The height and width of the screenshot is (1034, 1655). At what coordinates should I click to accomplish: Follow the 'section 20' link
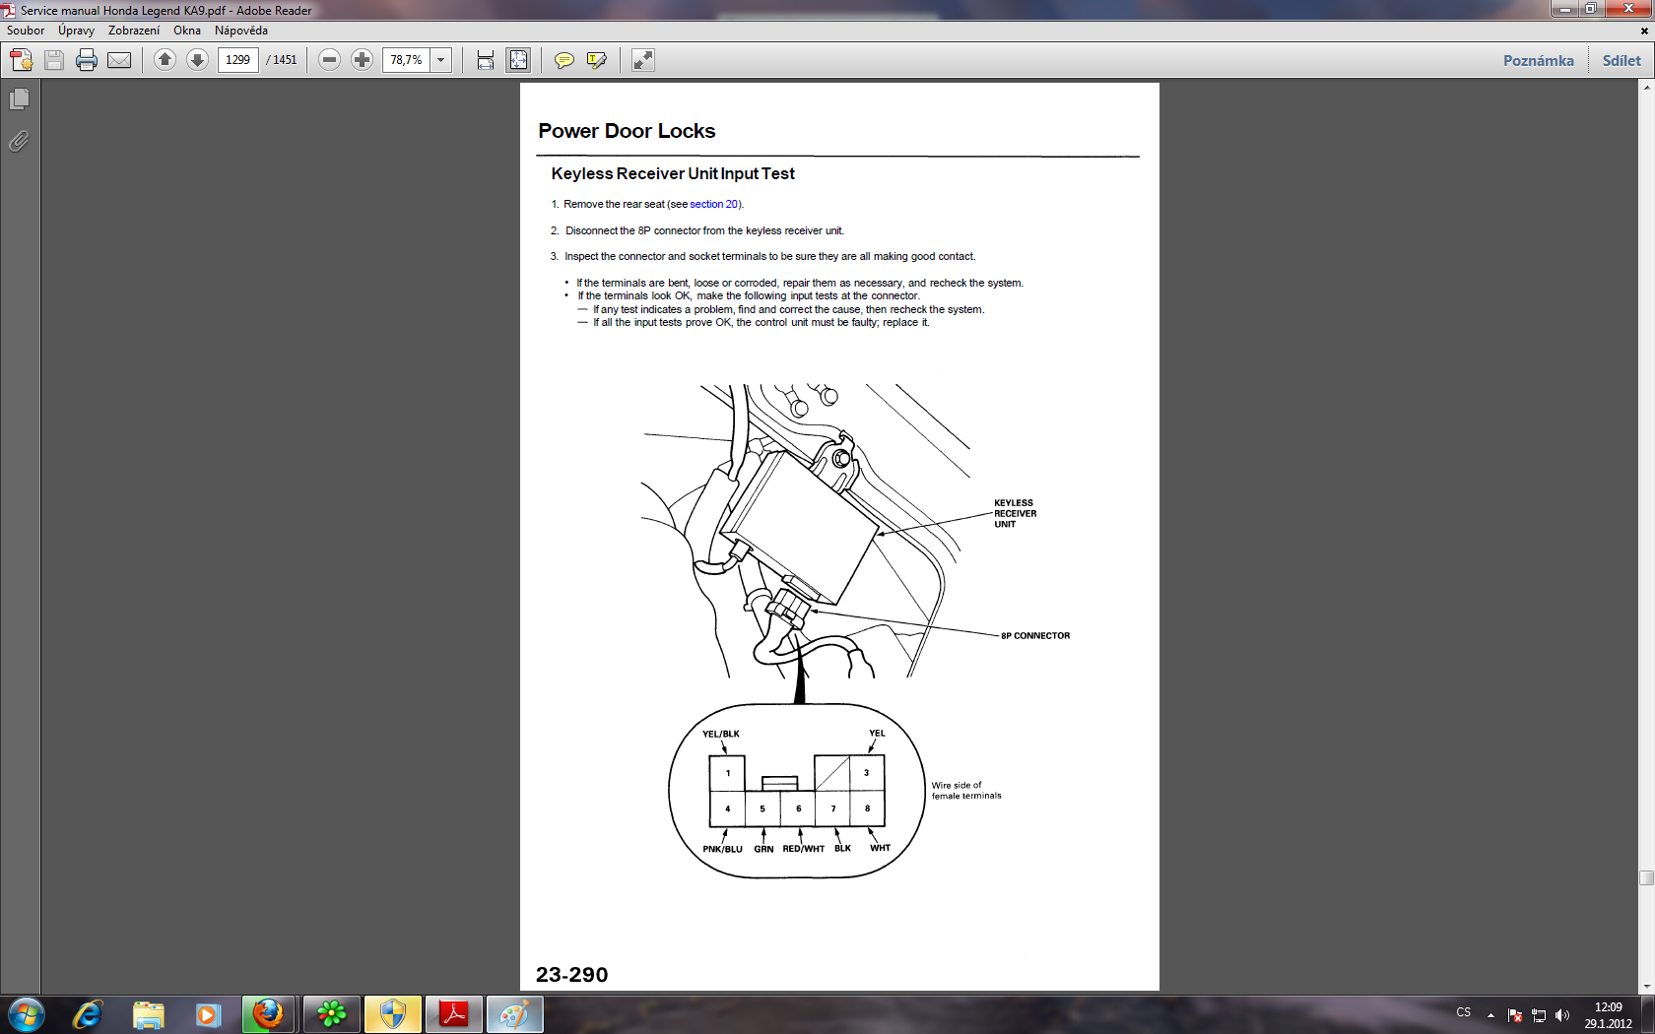[x=713, y=204]
